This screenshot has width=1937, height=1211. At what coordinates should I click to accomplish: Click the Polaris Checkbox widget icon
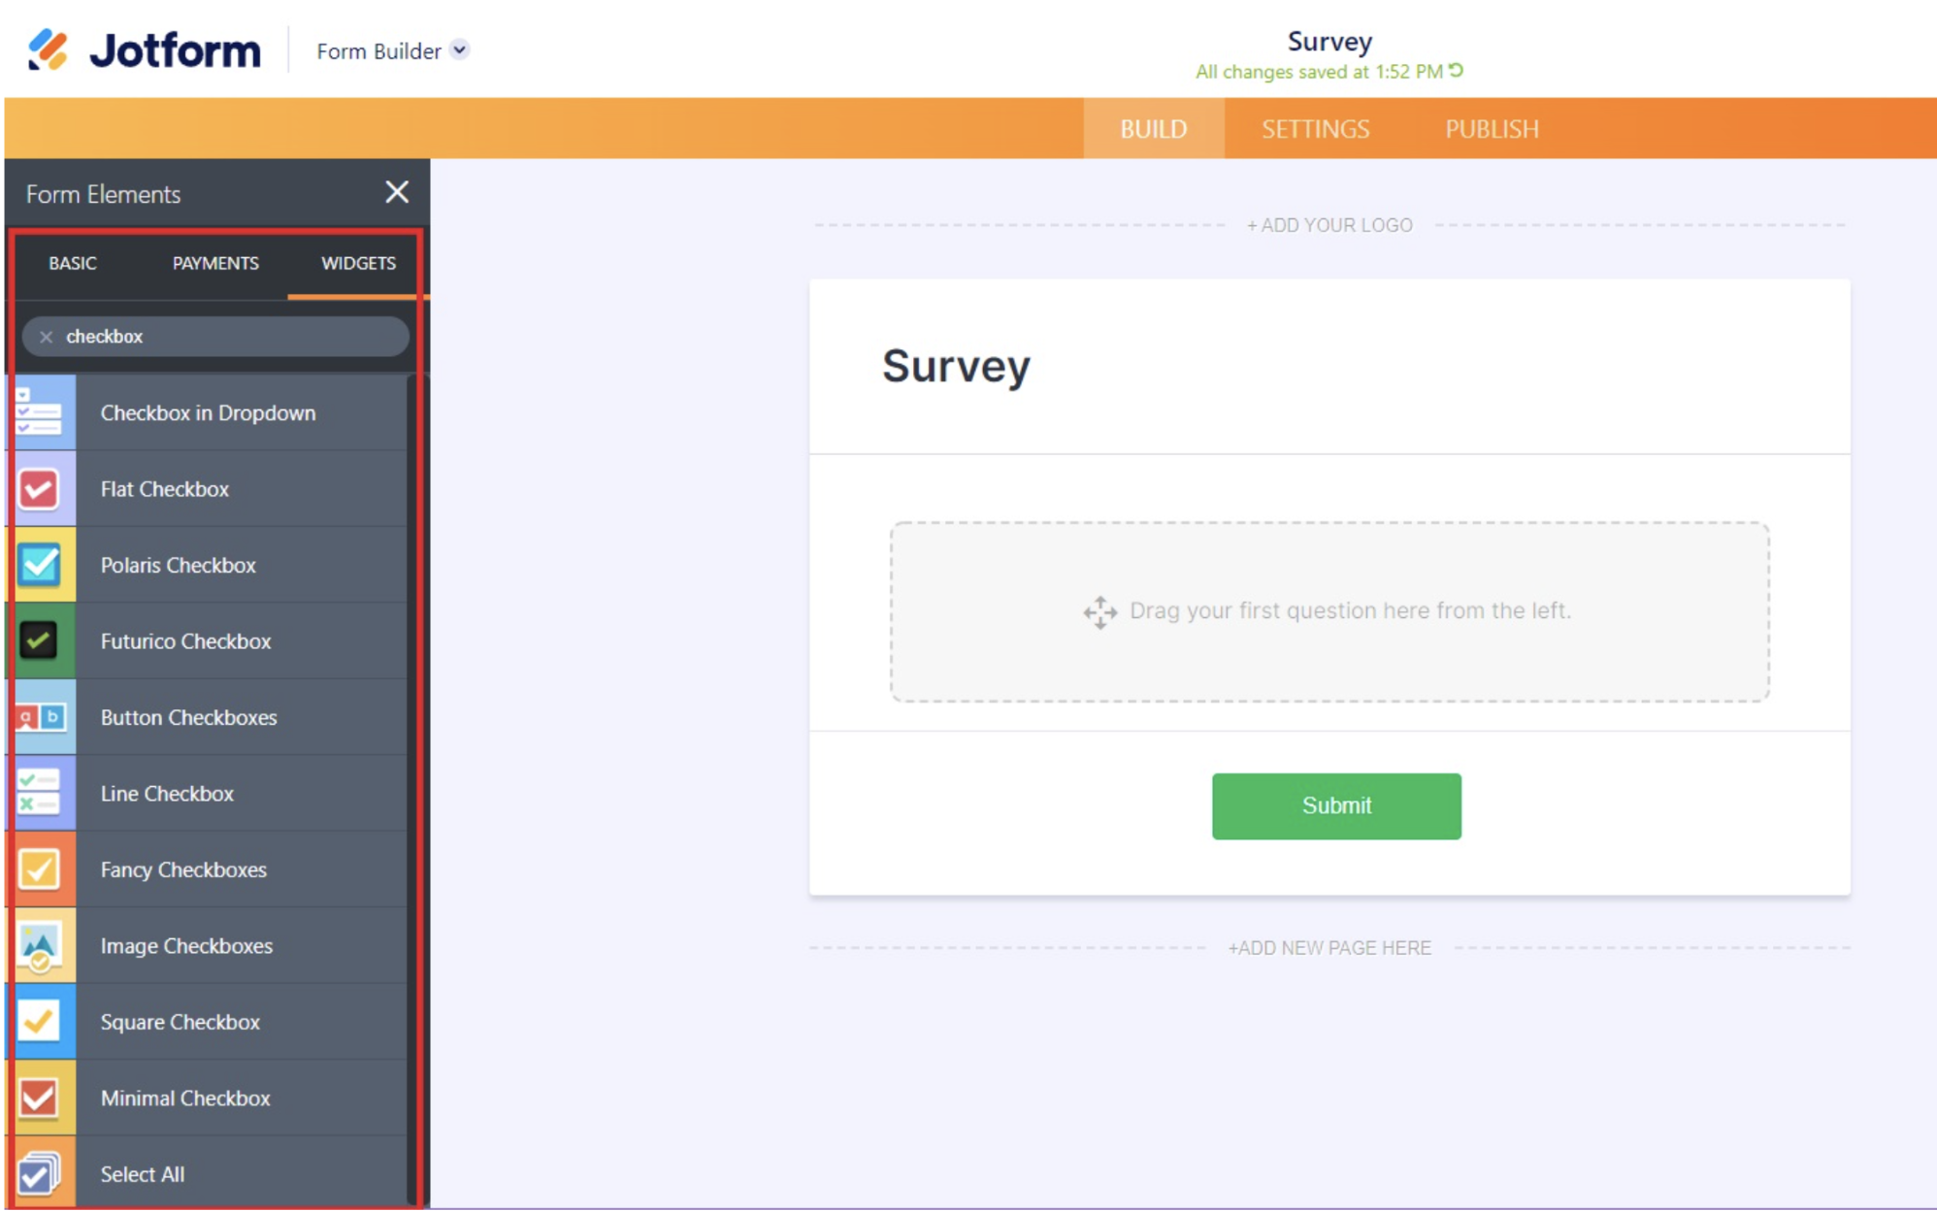pyautogui.click(x=40, y=565)
